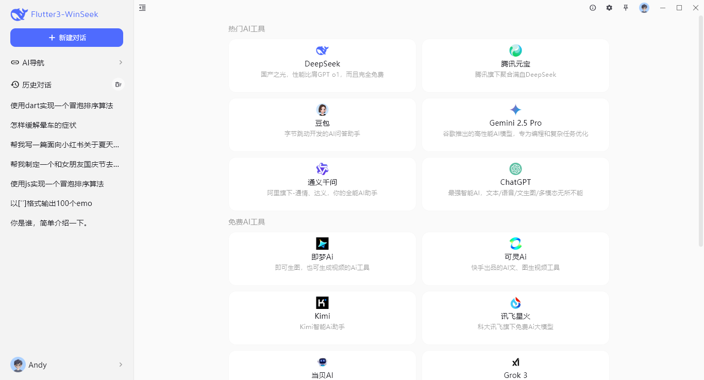Open the AI导航 navigation item
The width and height of the screenshot is (704, 380).
click(33, 62)
